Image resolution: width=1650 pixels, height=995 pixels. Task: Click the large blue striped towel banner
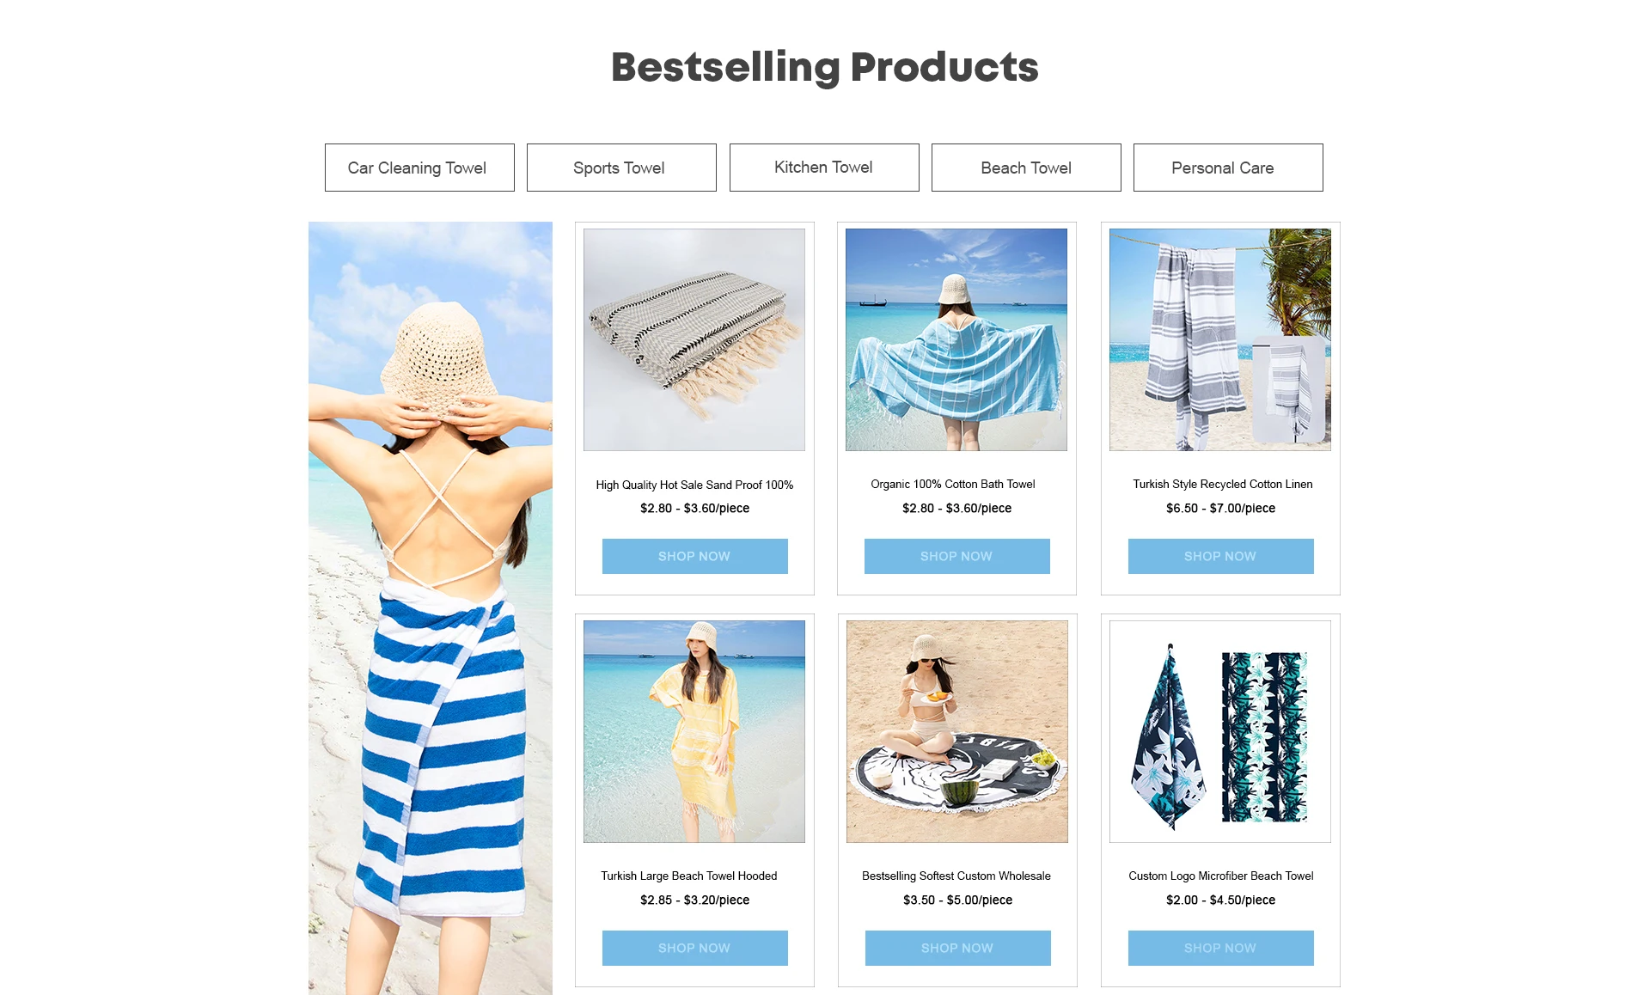tap(431, 608)
